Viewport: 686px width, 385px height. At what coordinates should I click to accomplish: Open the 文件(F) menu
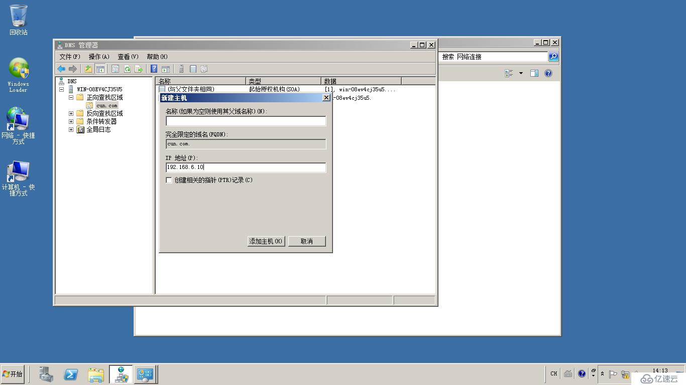click(x=70, y=57)
